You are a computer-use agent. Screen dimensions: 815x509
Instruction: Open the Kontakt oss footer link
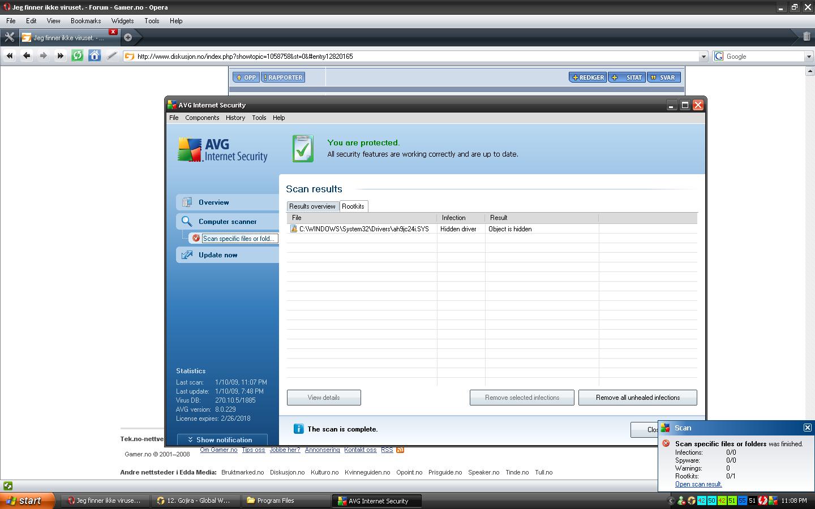361,450
